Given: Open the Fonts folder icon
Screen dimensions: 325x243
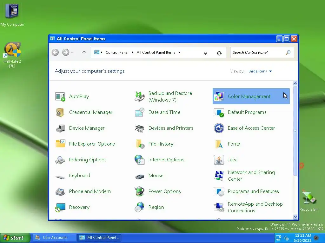Looking at the screenshot, I should click(219, 144).
